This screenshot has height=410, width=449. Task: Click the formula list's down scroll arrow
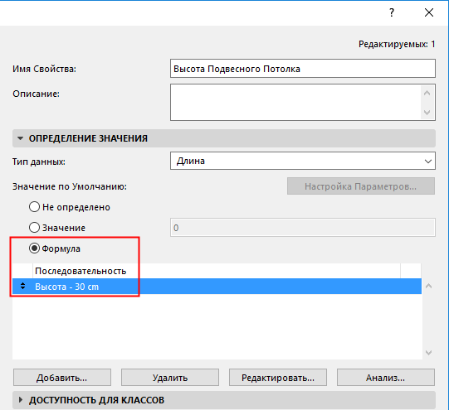click(x=429, y=353)
